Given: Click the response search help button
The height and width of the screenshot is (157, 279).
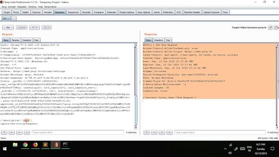Looking at the screenshot, I should pyautogui.click(x=146, y=132).
